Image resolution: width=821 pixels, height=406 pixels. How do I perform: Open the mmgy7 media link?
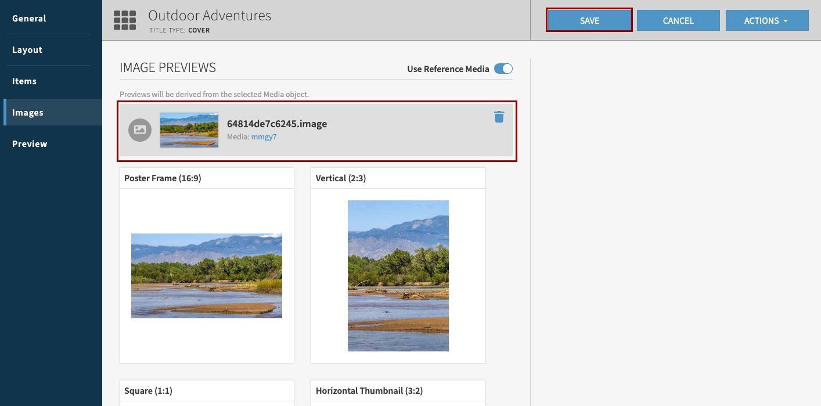264,137
